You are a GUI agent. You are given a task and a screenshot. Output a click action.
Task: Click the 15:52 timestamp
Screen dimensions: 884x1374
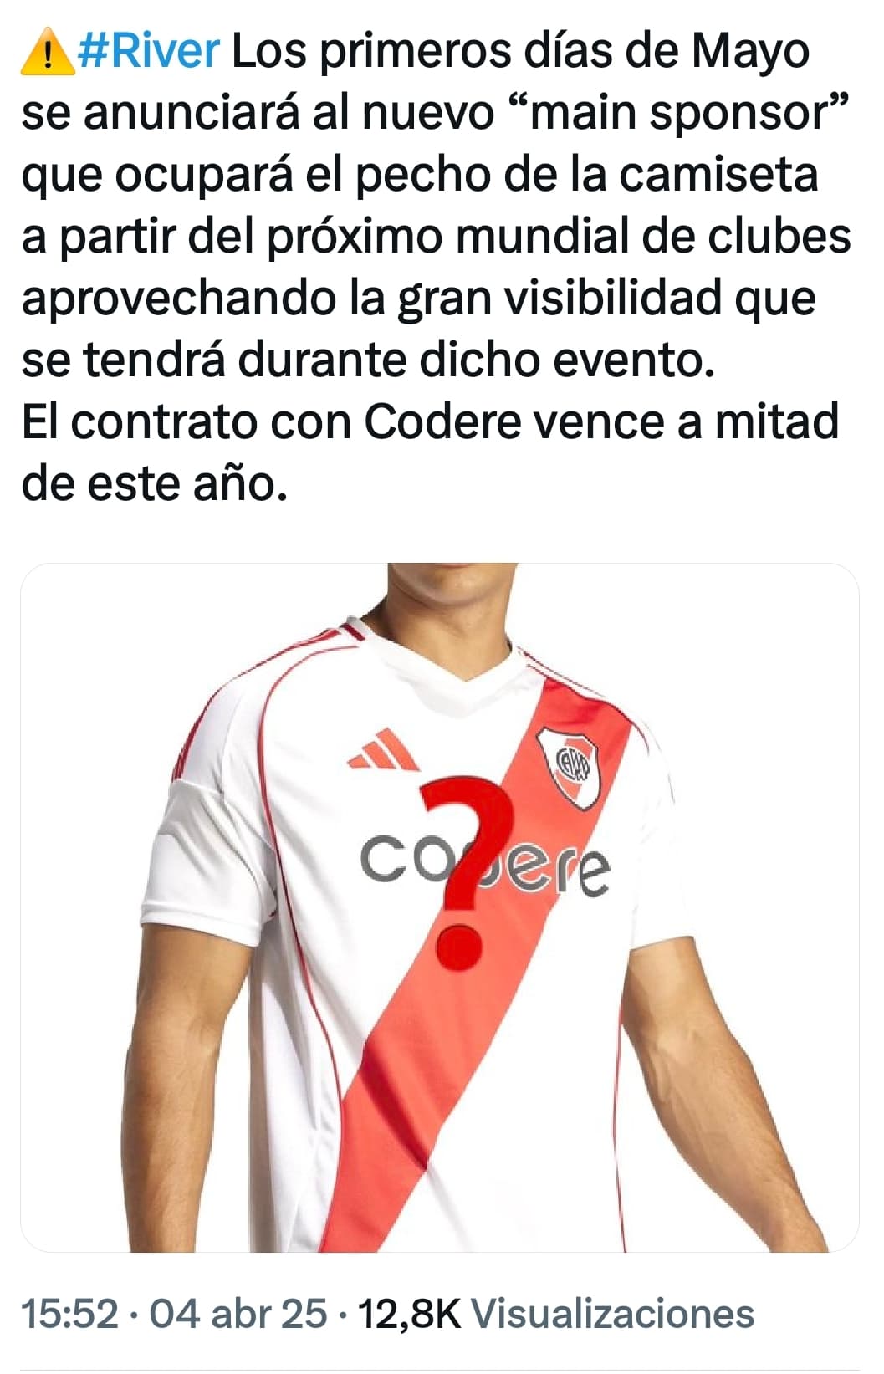click(x=70, y=1313)
